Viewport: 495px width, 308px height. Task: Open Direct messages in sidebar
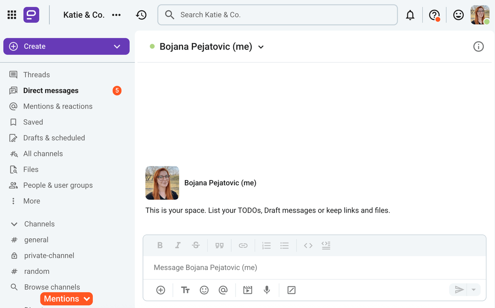point(51,90)
